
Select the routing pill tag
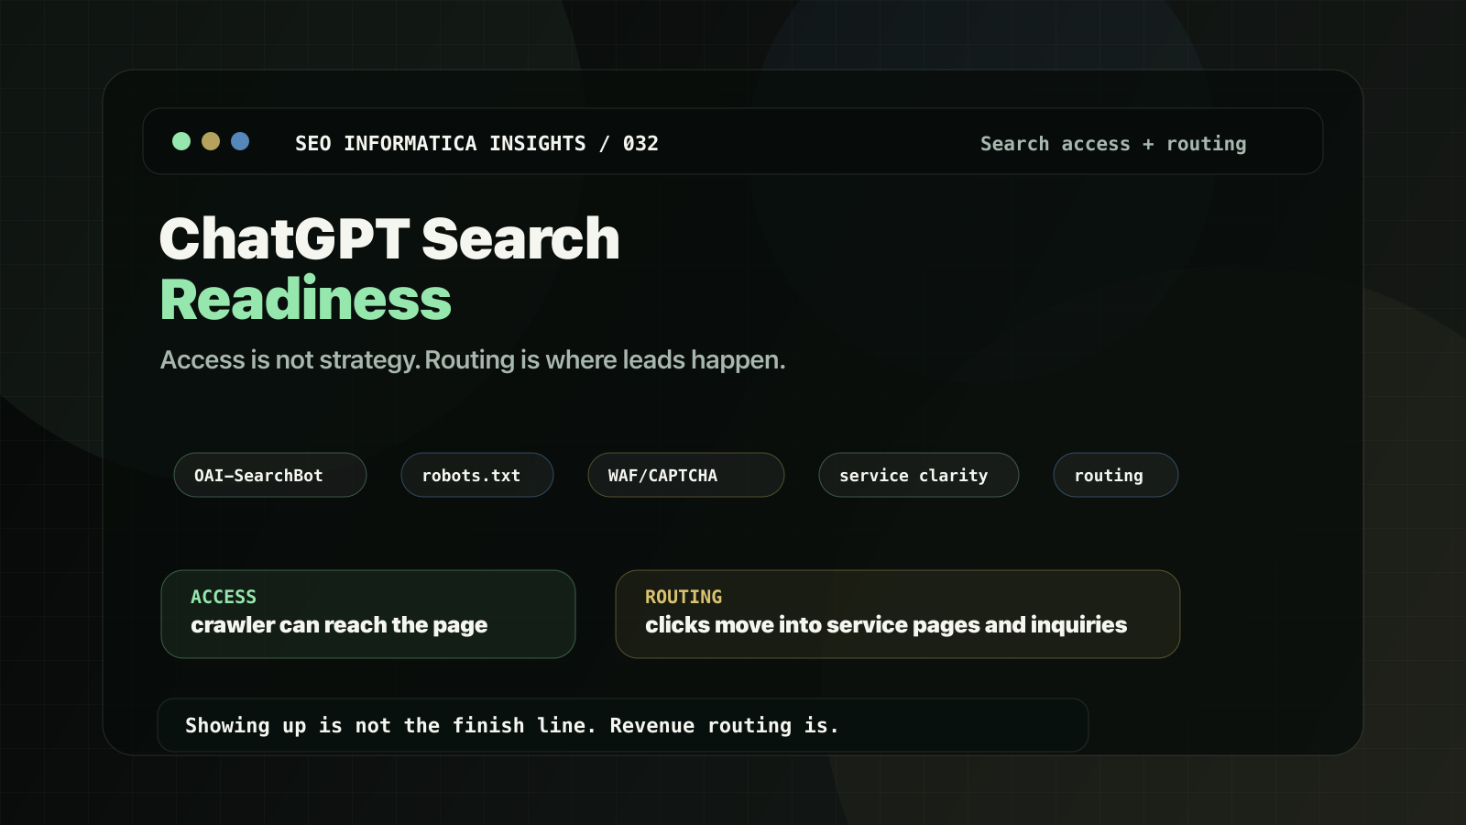click(1116, 475)
